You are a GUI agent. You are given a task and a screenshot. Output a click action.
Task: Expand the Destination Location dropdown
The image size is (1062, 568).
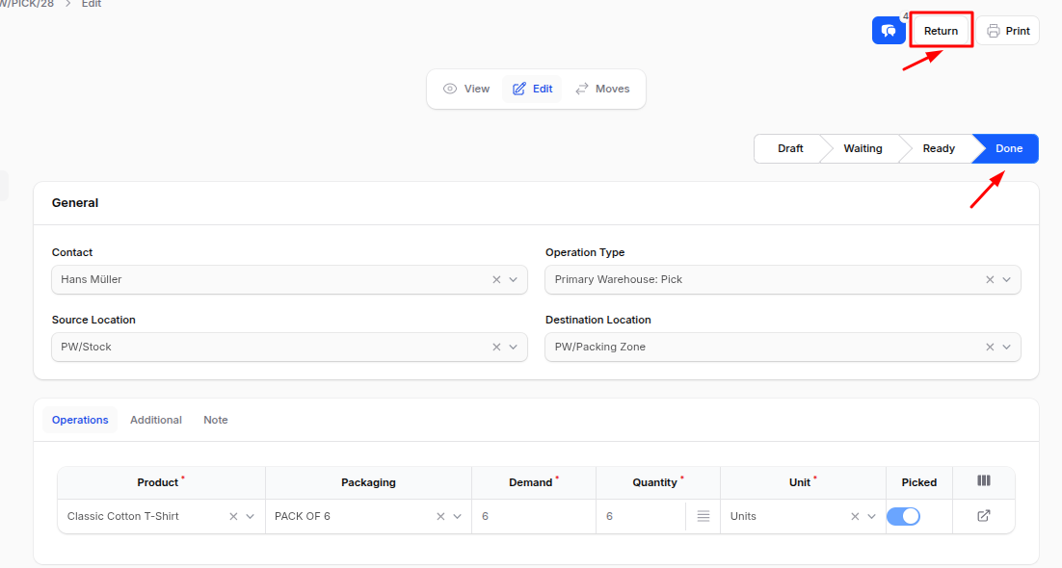coord(1006,347)
